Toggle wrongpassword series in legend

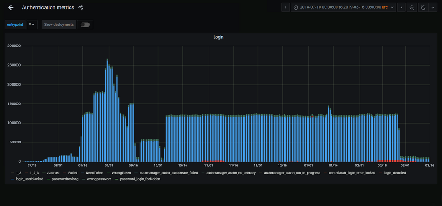coord(99,179)
